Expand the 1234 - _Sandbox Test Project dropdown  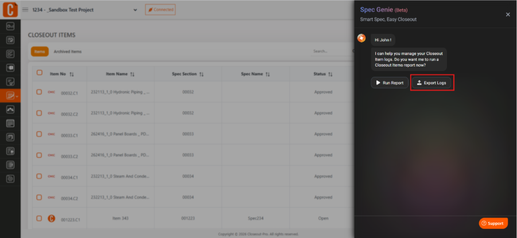85,10
